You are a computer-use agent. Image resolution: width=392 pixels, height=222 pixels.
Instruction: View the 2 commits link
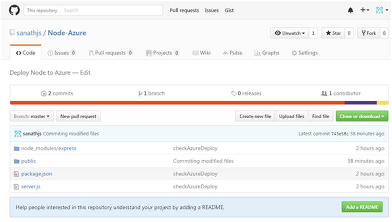(x=57, y=93)
